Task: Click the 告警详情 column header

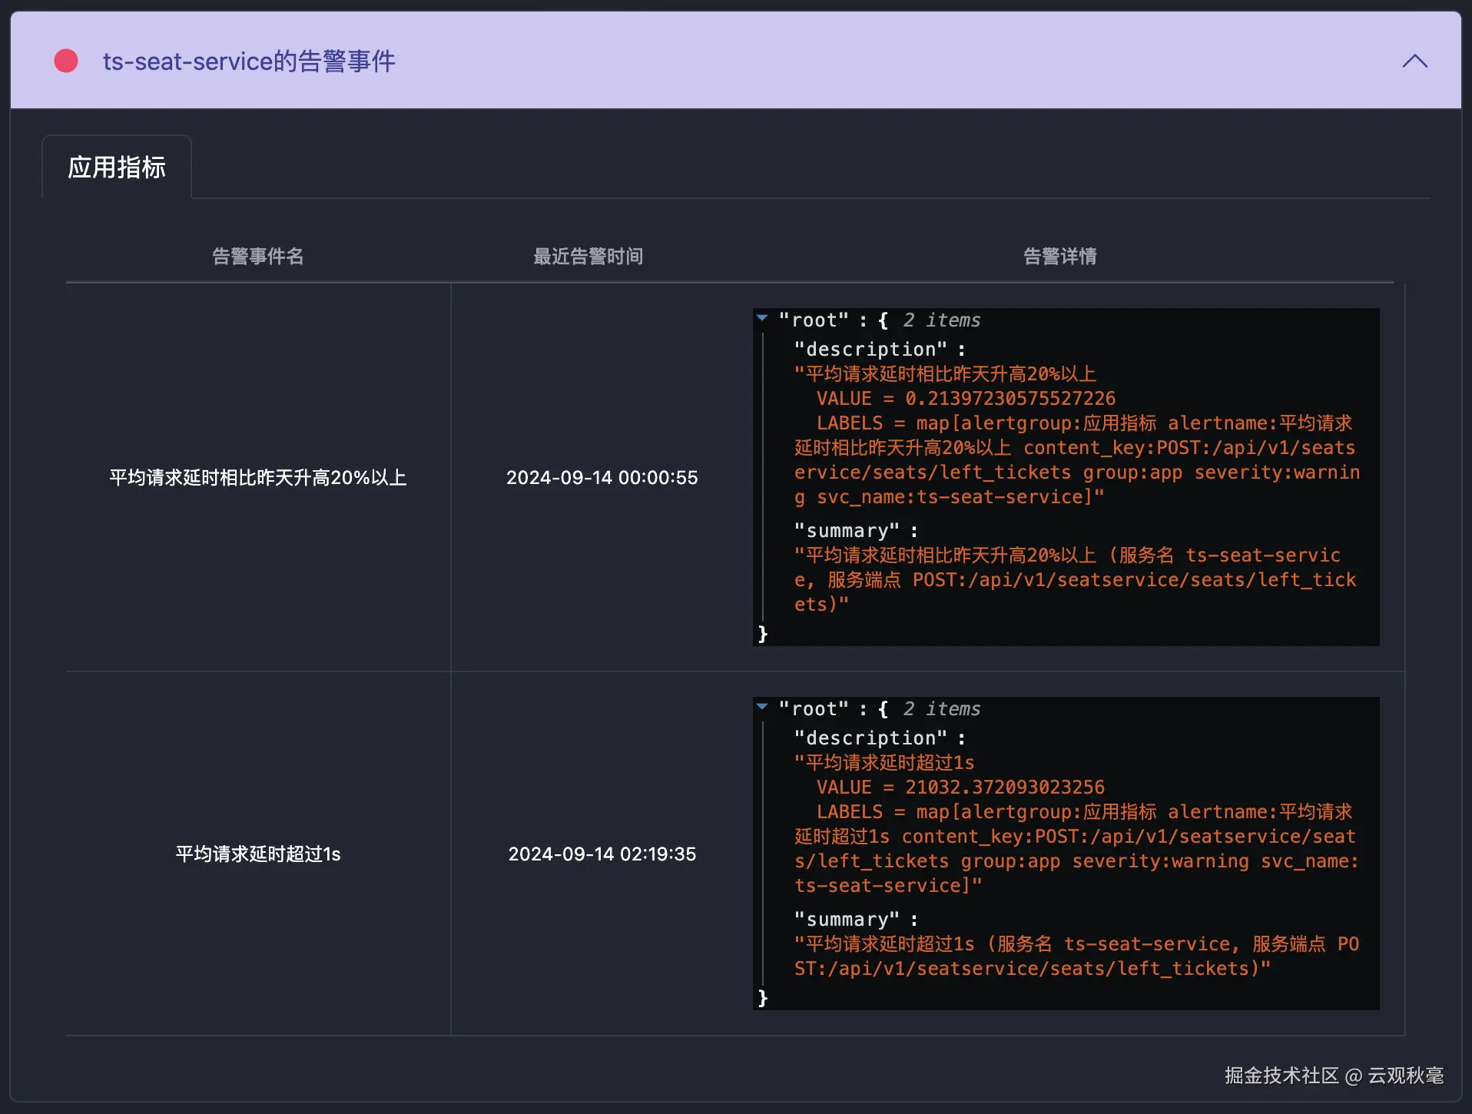Action: pyautogui.click(x=1060, y=257)
